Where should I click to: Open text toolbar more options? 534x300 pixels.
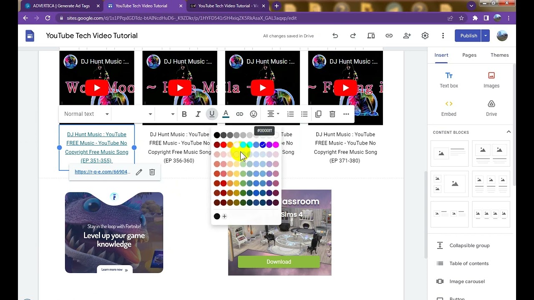coord(346,114)
